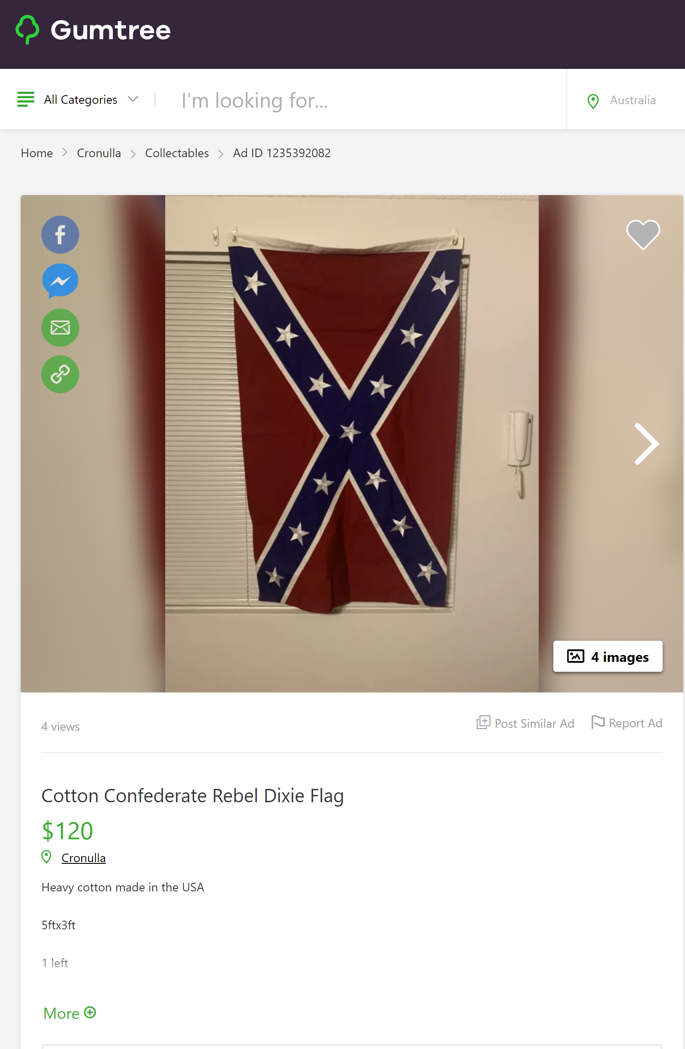Viewport: 685px width, 1049px height.
Task: Click Post Similar Ad
Action: (525, 723)
